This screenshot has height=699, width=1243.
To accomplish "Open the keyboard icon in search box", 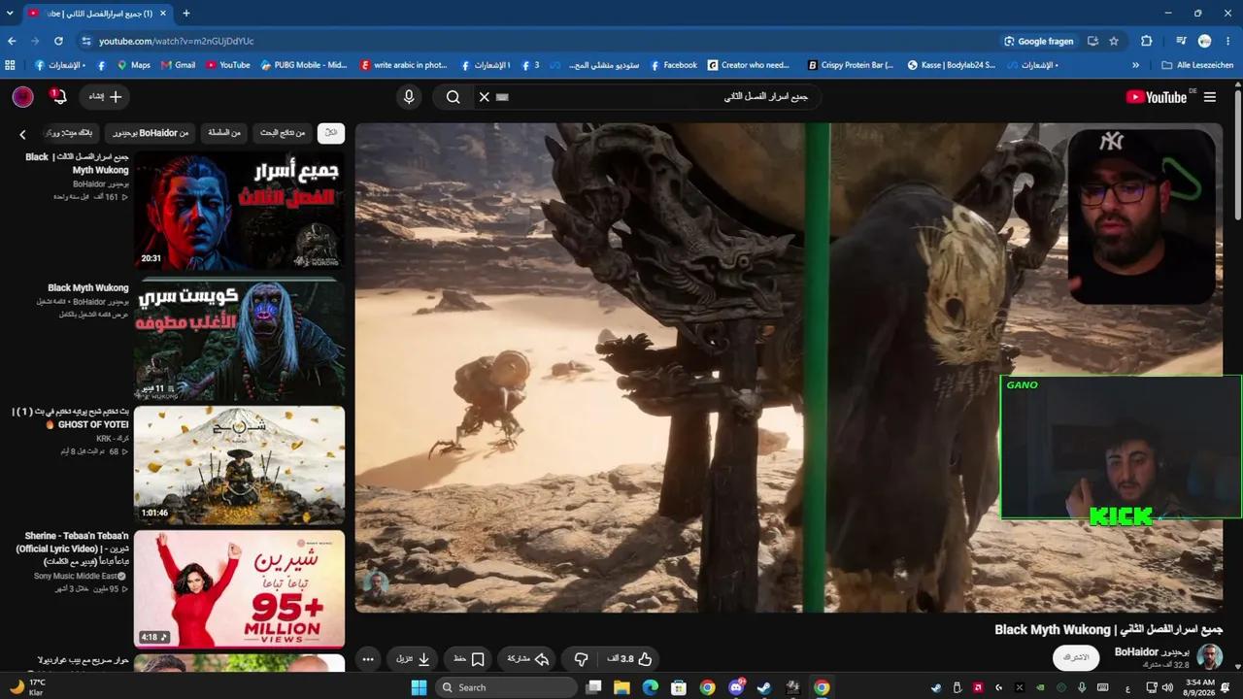I will [x=502, y=97].
